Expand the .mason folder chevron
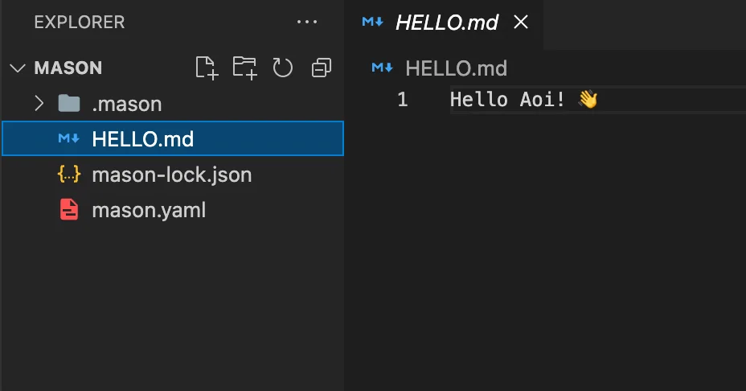The width and height of the screenshot is (746, 391). [39, 104]
